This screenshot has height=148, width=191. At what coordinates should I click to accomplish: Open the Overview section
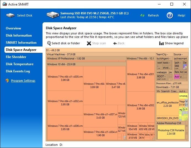pyautogui.click(x=14, y=28)
